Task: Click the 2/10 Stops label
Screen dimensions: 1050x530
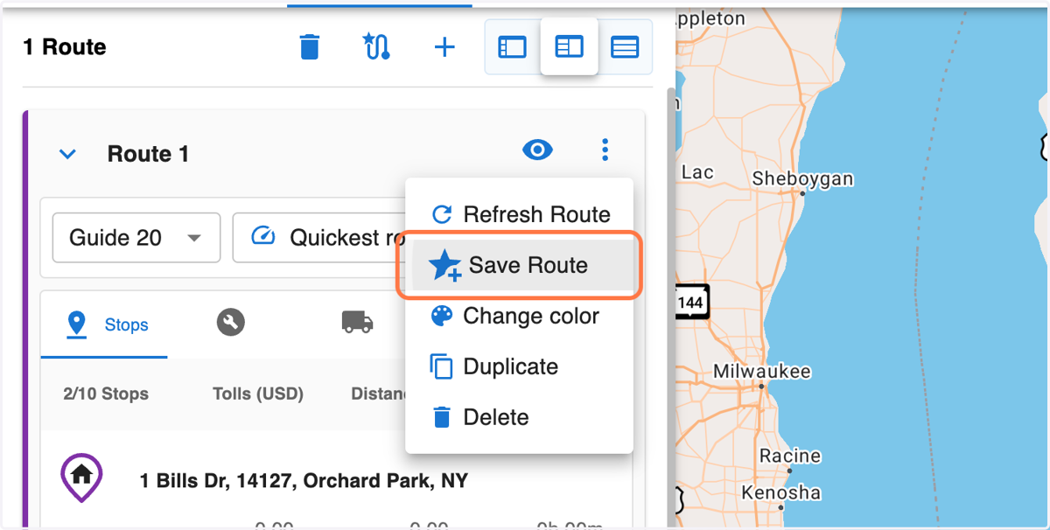Action: pos(106,394)
